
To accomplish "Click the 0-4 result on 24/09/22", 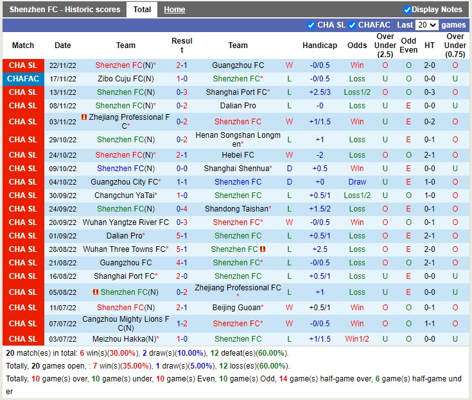I will 182,209.
